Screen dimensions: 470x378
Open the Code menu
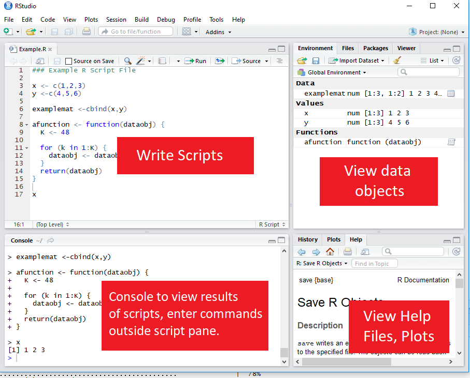[48, 20]
